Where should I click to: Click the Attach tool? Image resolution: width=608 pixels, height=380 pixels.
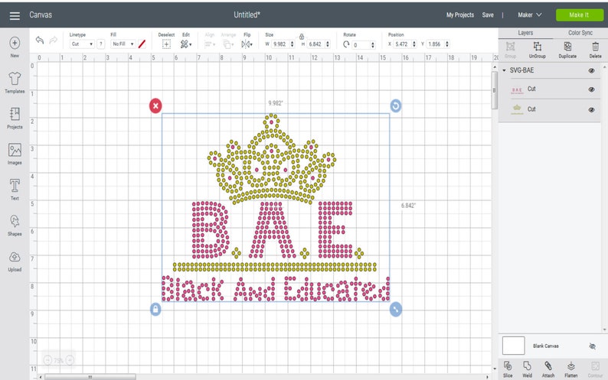(548, 369)
